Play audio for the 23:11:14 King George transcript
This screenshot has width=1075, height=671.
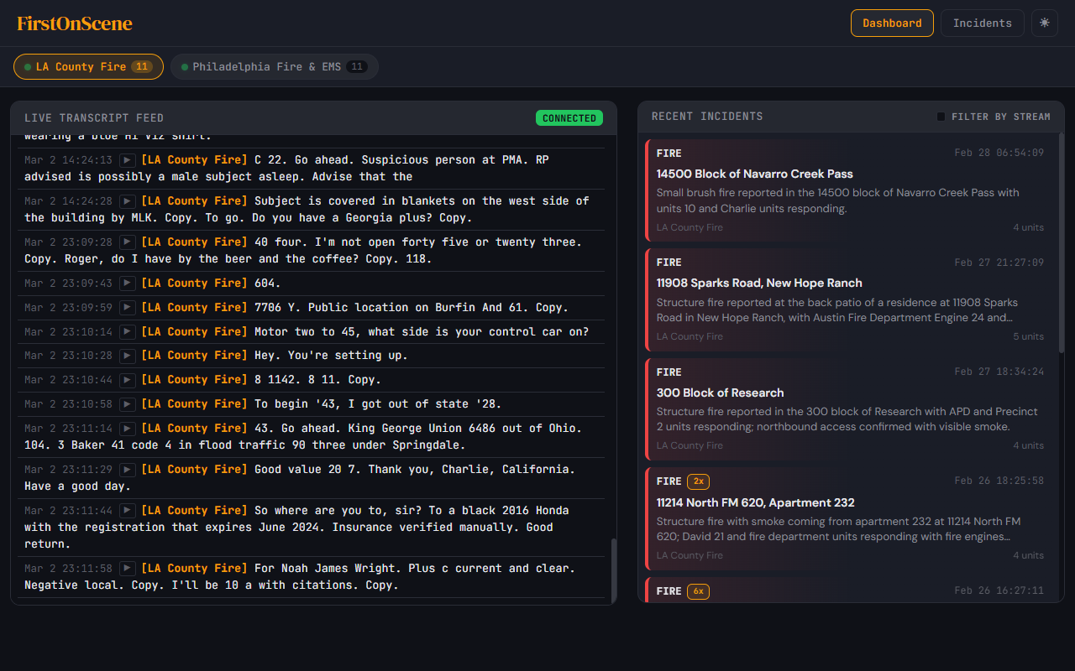(127, 429)
